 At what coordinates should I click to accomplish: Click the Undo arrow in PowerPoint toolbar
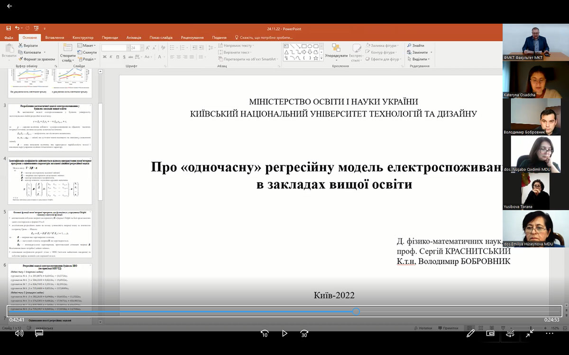click(17, 28)
